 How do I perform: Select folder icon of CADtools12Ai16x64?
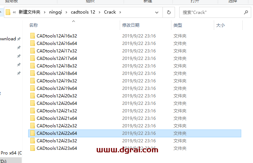click(32, 43)
